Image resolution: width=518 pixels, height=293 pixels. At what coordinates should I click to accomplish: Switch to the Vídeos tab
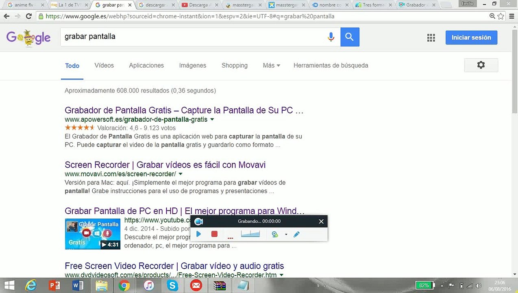pos(104,65)
